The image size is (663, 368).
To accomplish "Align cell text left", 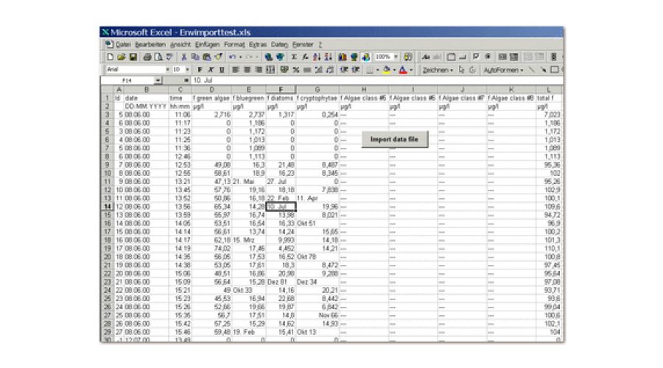I will pyautogui.click(x=236, y=70).
